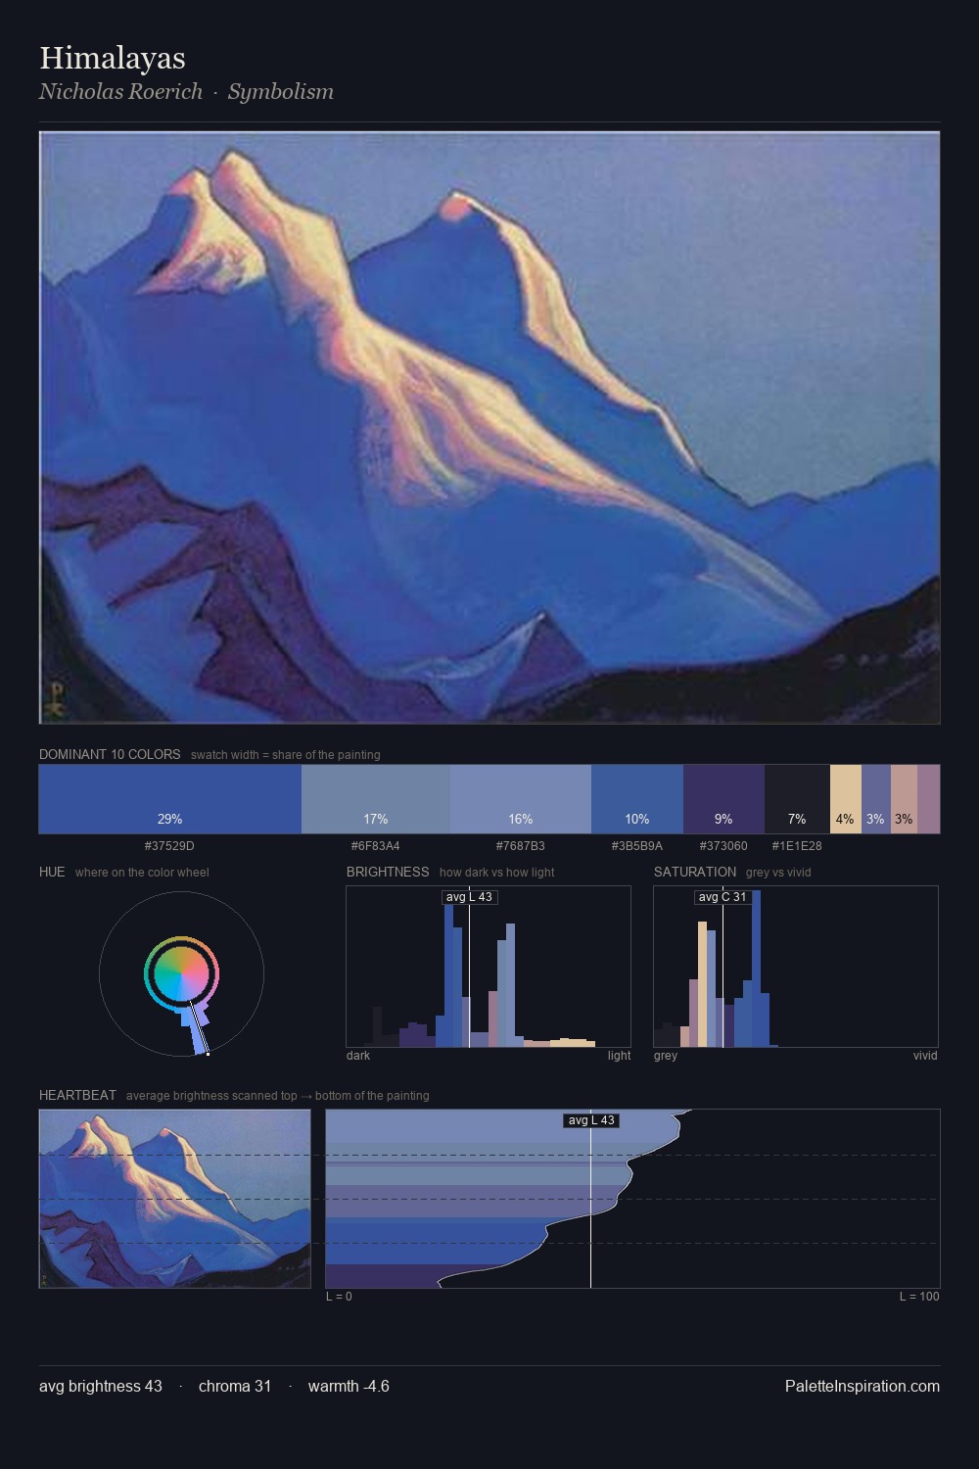
Task: Click the hue color wheel
Action: 181,973
